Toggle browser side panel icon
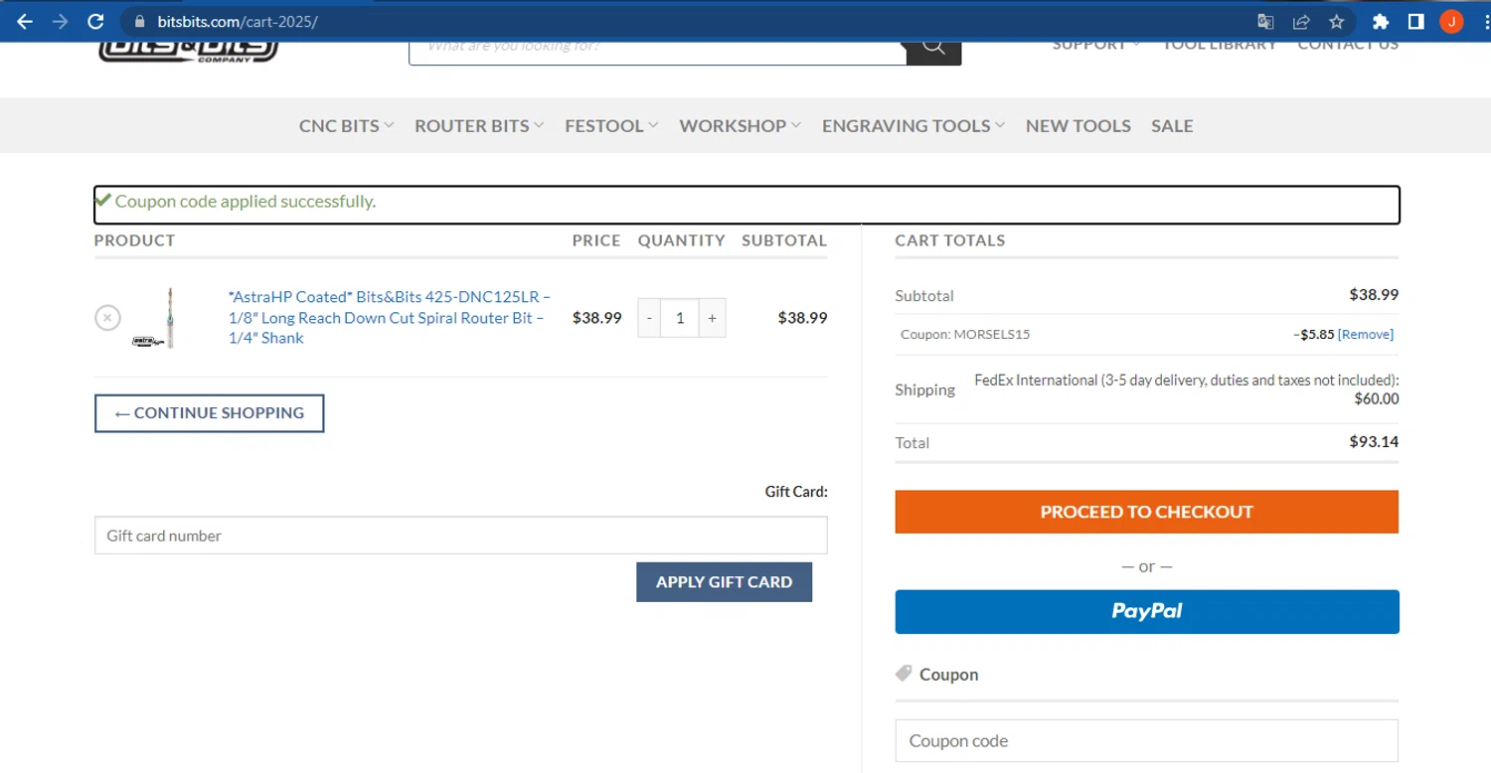This screenshot has width=1491, height=773. click(1416, 21)
